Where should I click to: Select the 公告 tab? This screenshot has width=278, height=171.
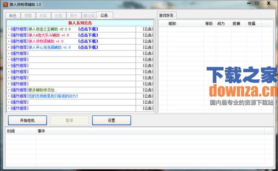(104, 15)
